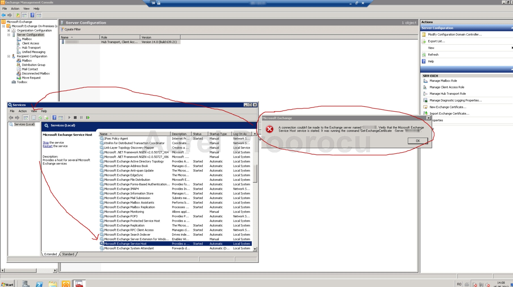This screenshot has width=513, height=287.
Task: Toggle Show/Hide Console Tree icon in Services toolbar
Action: point(26,117)
